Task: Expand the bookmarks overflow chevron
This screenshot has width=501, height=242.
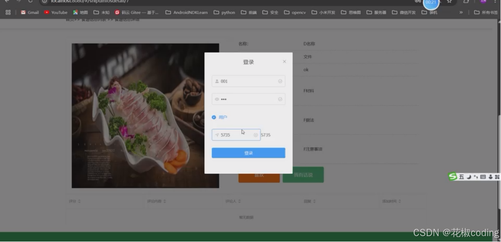Action: pyautogui.click(x=461, y=13)
